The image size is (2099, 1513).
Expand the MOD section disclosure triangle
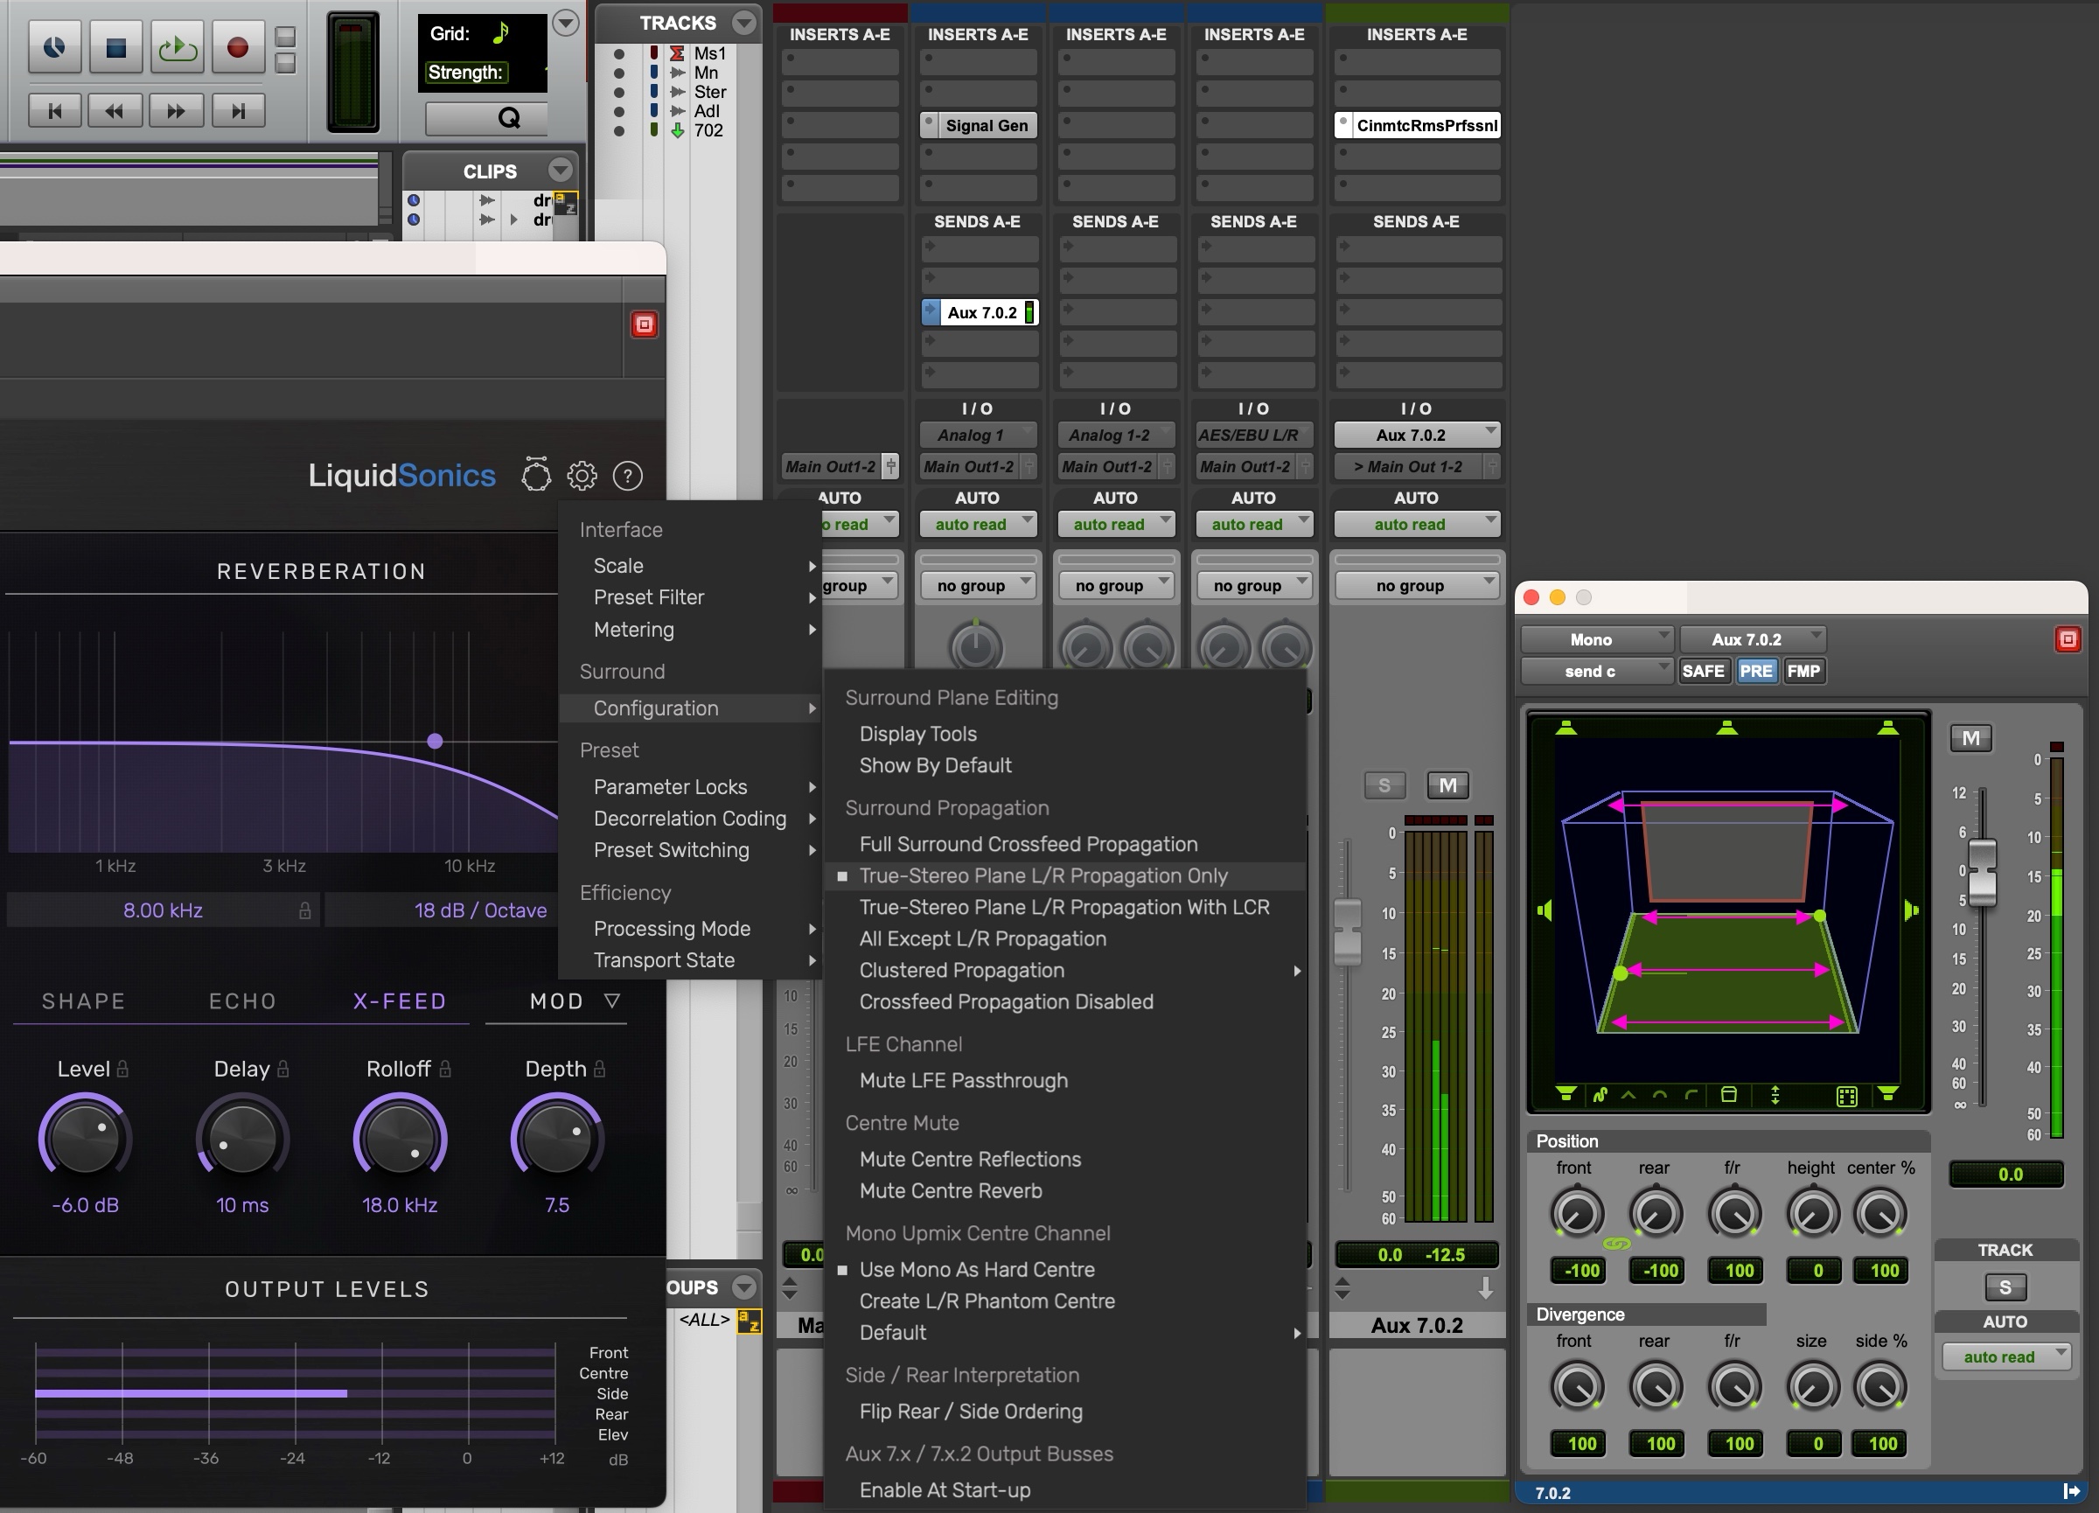pos(611,1001)
